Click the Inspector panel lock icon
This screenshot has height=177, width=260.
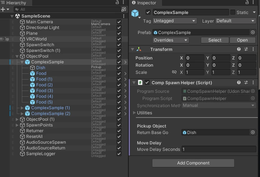click(x=247, y=2)
